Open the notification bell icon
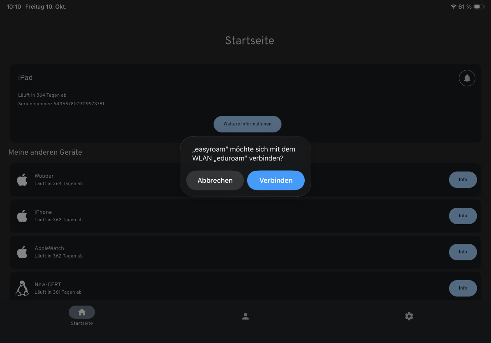 tap(467, 78)
